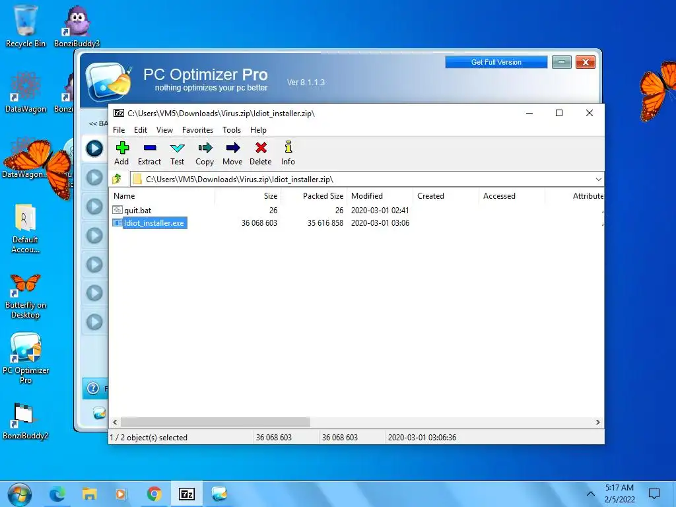Click the 7-Zip taskbar button

pos(187,494)
